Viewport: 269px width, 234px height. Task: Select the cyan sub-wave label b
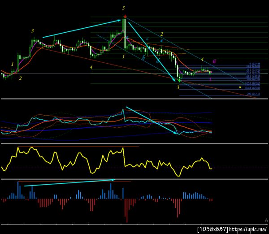(x=143, y=58)
